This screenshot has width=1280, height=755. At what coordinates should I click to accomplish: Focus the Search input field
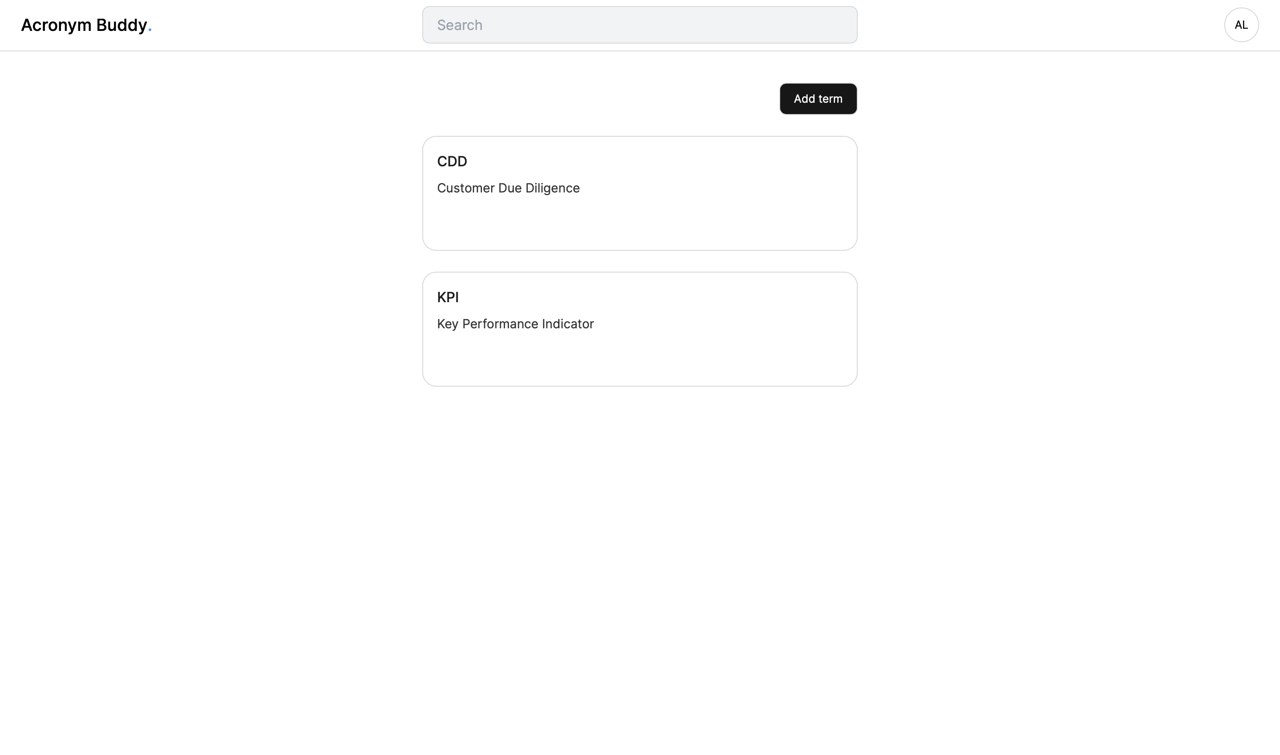[640, 25]
